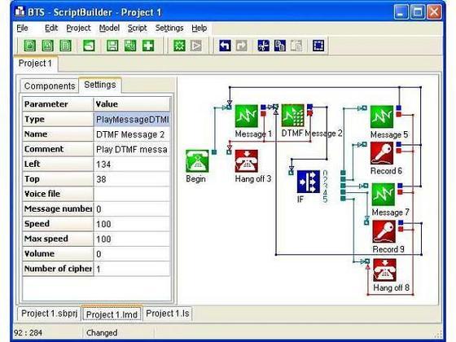Click the select-all frame toolbar icon

tap(318, 46)
